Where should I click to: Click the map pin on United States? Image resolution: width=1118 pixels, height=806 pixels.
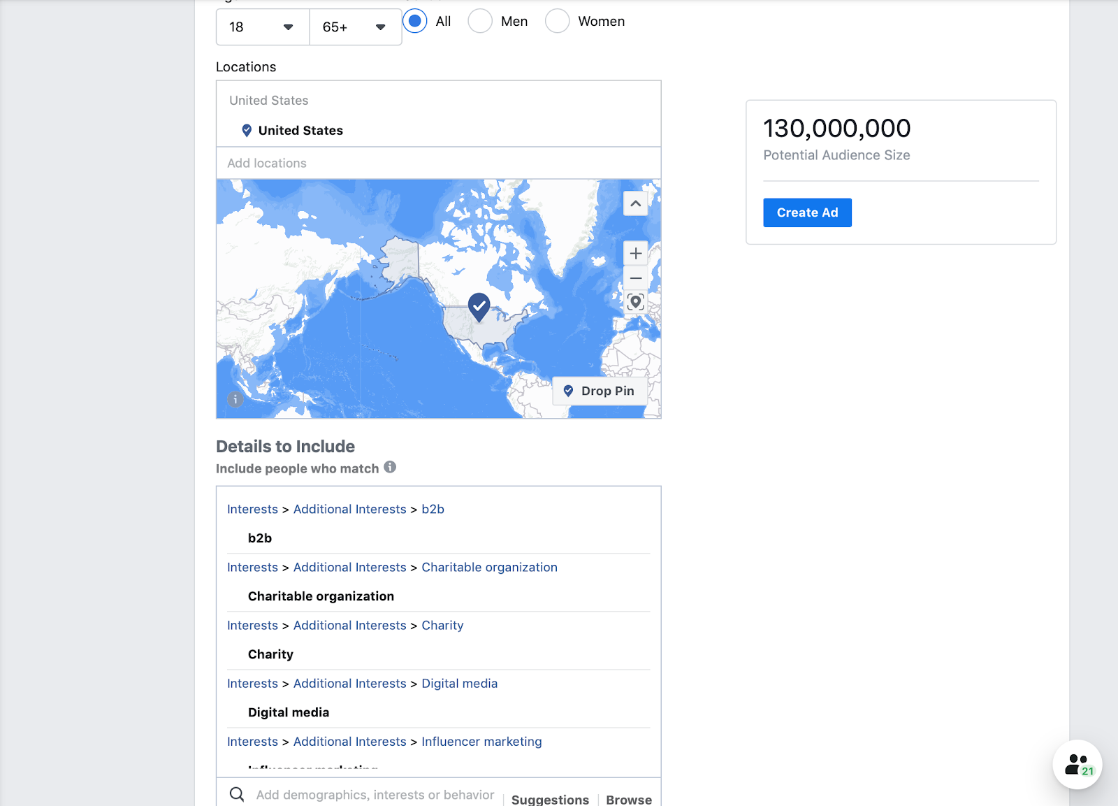pyautogui.click(x=479, y=307)
